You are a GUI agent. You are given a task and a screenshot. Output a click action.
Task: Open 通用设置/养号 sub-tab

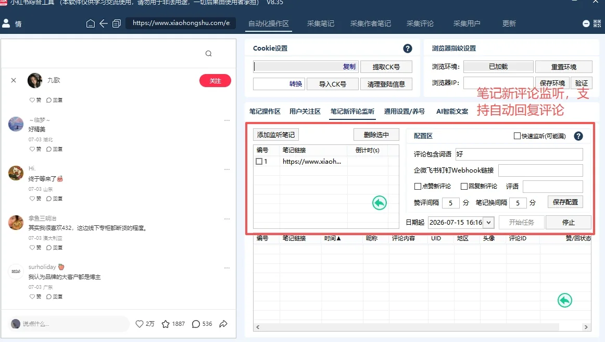405,111
